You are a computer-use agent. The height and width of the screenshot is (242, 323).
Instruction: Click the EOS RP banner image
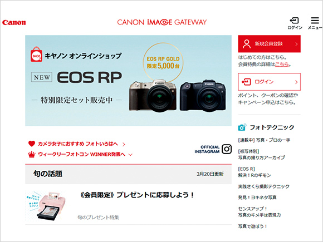pos(128,81)
